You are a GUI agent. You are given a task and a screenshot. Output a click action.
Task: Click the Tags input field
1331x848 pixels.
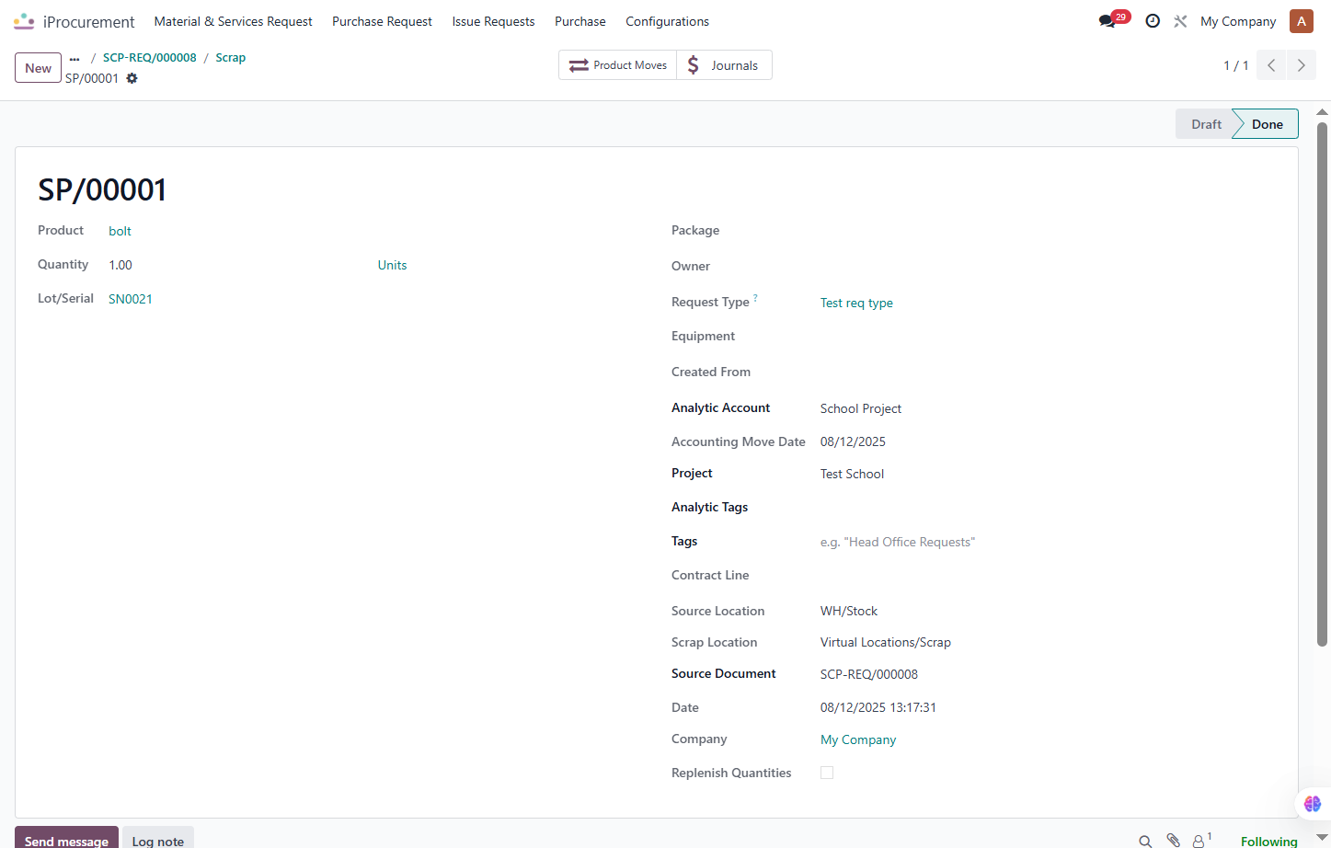pyautogui.click(x=1048, y=542)
